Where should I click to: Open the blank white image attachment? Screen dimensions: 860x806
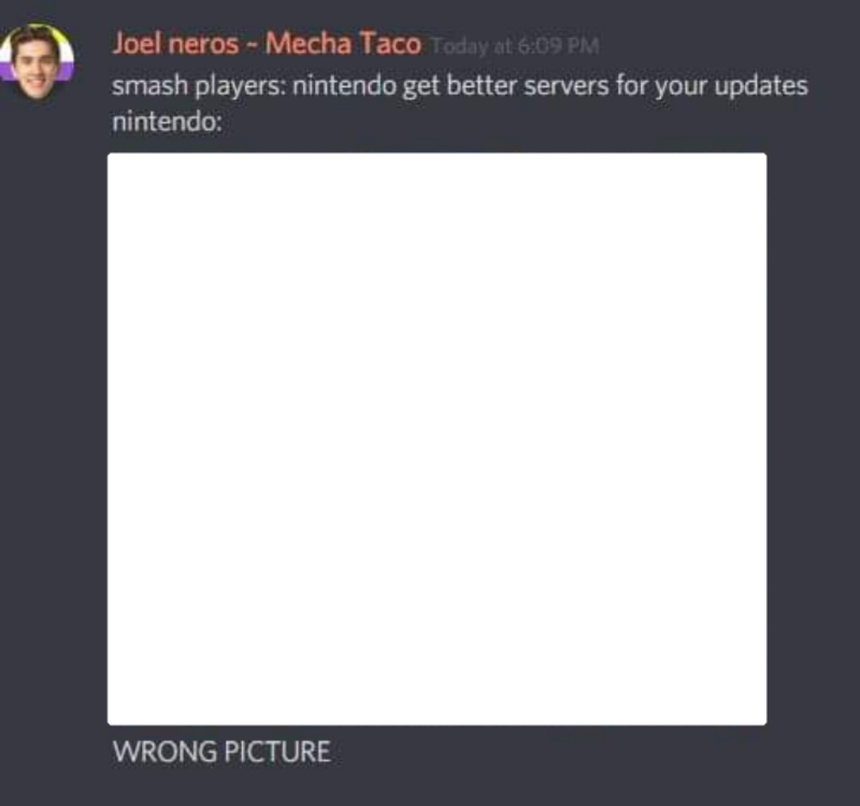[437, 439]
